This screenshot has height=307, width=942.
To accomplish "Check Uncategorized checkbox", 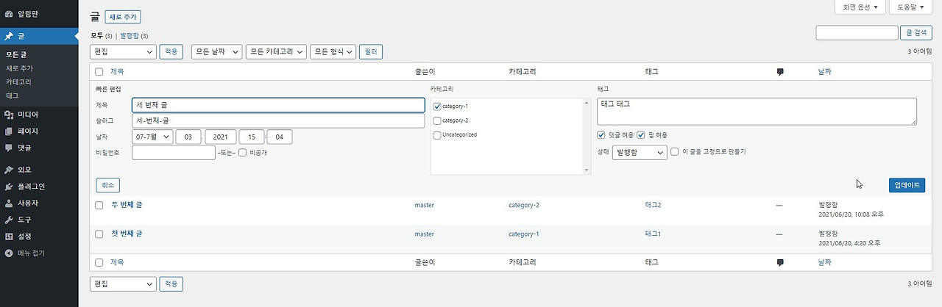I will [x=438, y=135].
